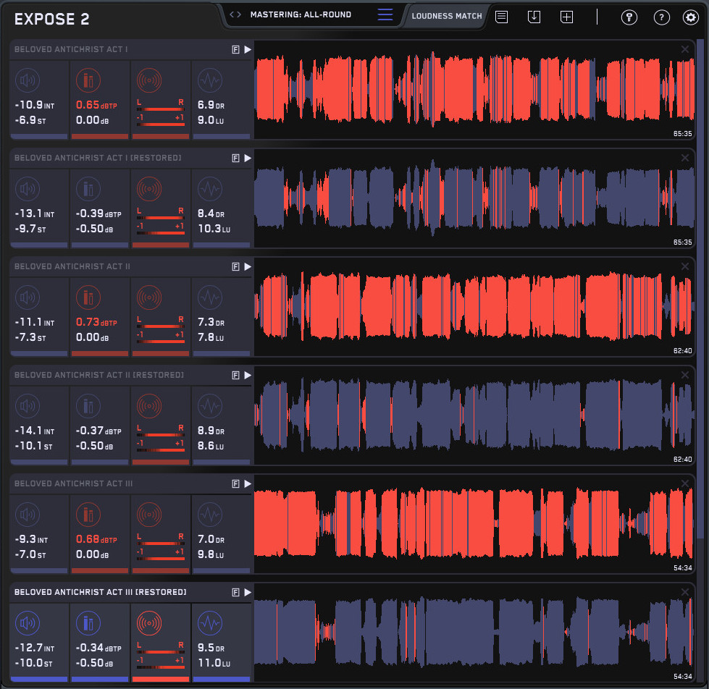Screen dimensions: 709x689
Task: Click the stereo phase icon for Act III
Action: (150, 515)
